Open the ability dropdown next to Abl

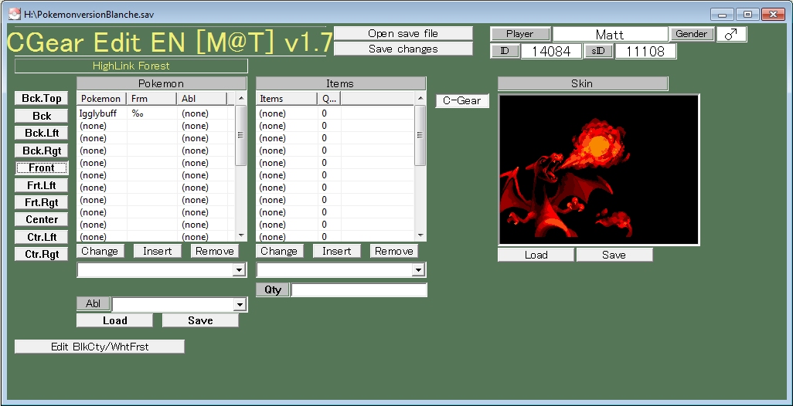click(x=240, y=304)
